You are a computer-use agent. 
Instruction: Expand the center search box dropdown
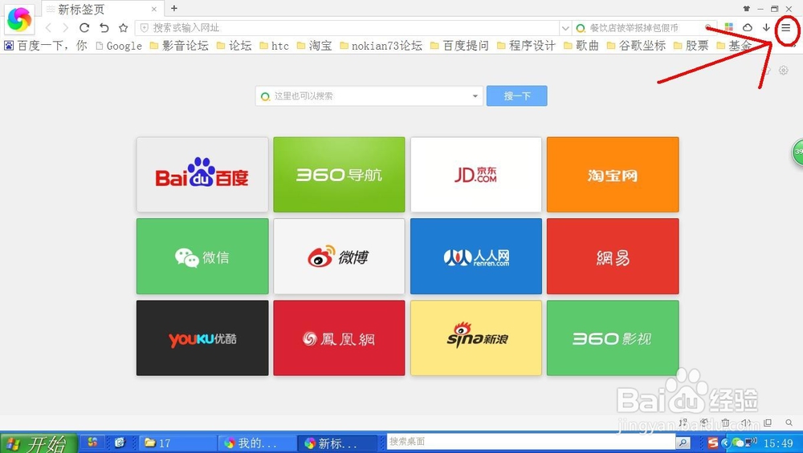point(475,96)
